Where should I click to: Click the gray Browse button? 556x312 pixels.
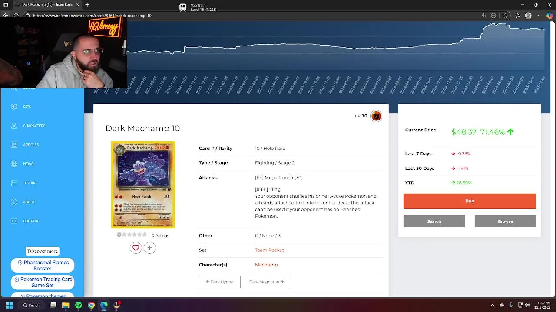[505, 221]
